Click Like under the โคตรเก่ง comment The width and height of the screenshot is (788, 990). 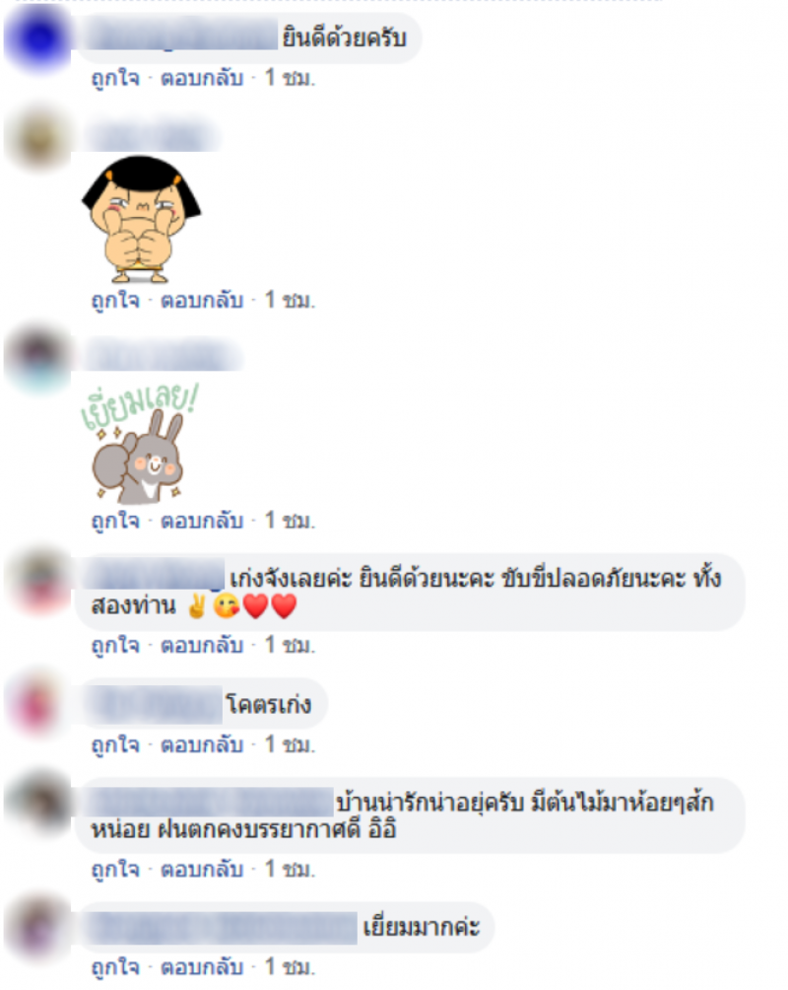coord(115,745)
